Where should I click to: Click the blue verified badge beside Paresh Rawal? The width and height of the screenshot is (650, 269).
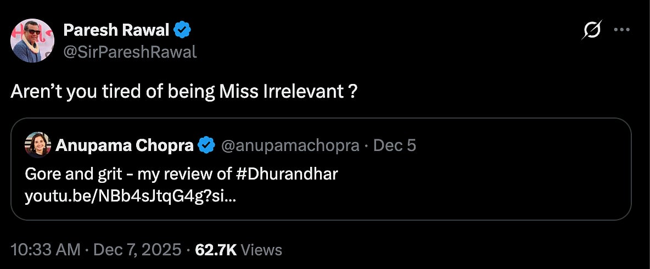pos(182,31)
